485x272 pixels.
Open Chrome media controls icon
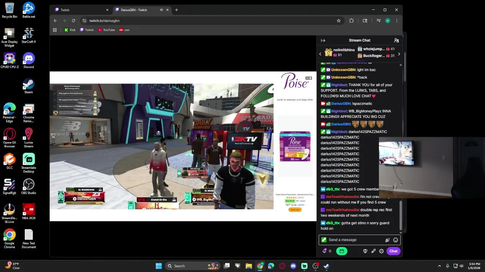coord(378,21)
